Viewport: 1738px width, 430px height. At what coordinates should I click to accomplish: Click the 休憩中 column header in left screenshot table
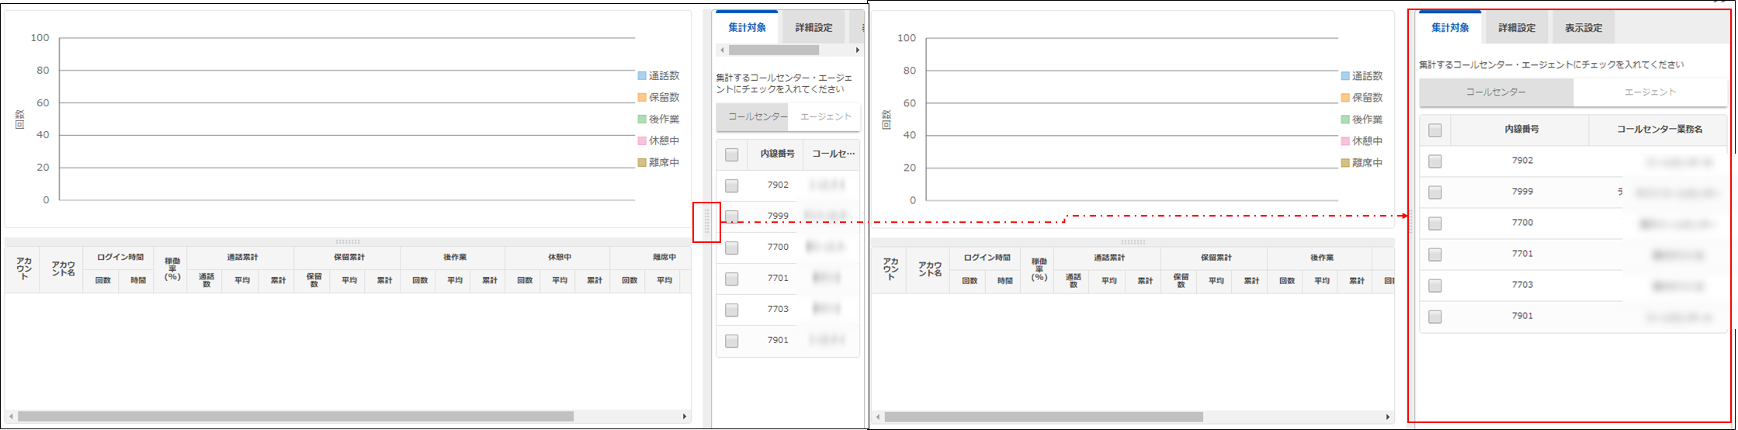pos(559,257)
